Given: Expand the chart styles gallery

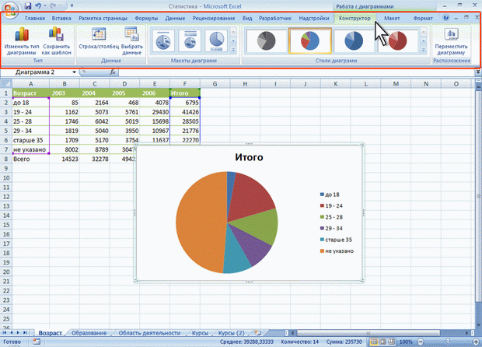Looking at the screenshot, I should tap(424, 50).
